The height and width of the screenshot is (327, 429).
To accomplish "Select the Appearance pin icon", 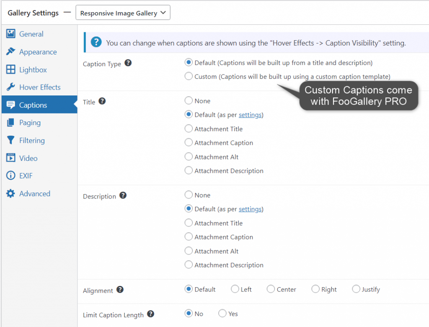I will tap(10, 51).
